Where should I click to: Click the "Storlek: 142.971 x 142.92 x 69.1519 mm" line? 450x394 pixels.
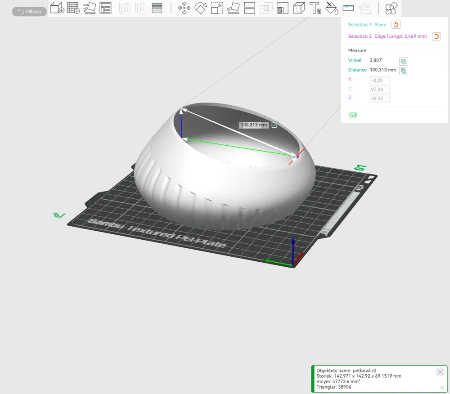coord(359,376)
